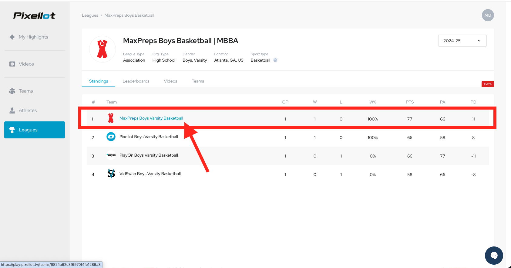The image size is (511, 268).
Task: Open the MD user avatar menu
Action: [488, 15]
